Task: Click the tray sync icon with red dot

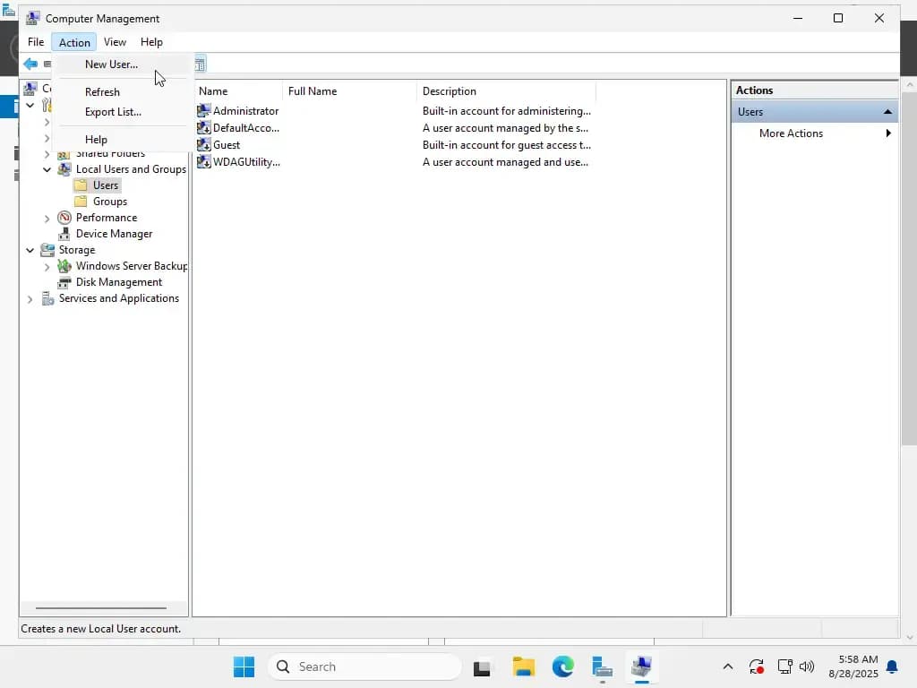Action: point(756,666)
